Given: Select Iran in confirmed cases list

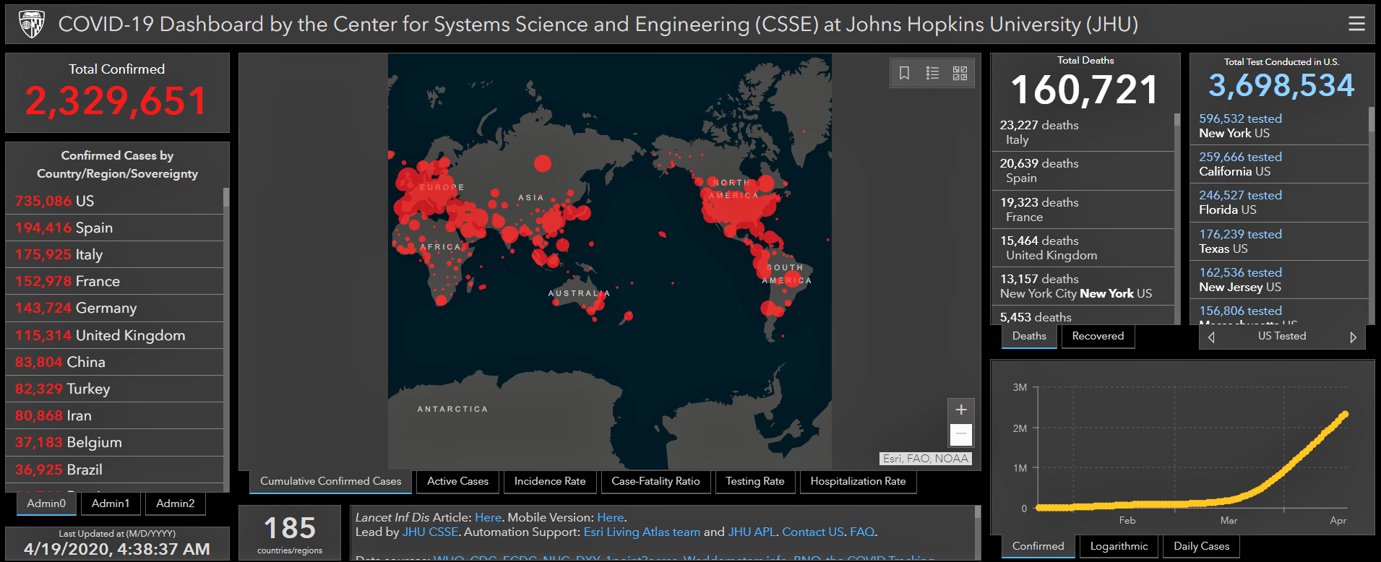Looking at the screenshot, I should tap(114, 415).
